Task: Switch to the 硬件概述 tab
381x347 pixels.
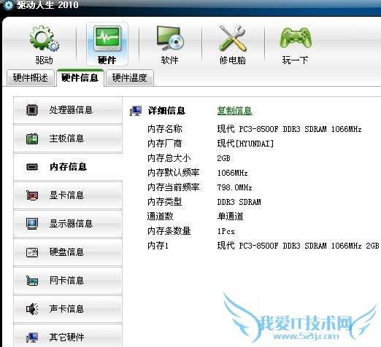Action: [31, 78]
